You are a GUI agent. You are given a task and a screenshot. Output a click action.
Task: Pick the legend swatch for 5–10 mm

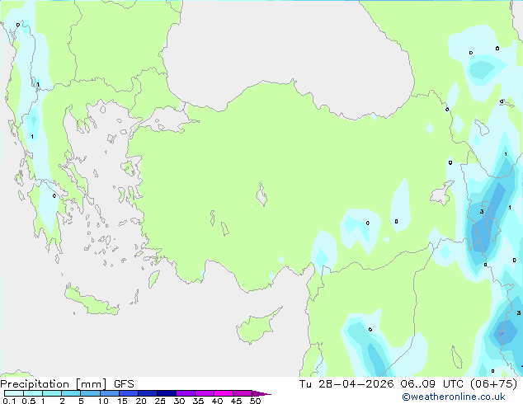click(90, 393)
